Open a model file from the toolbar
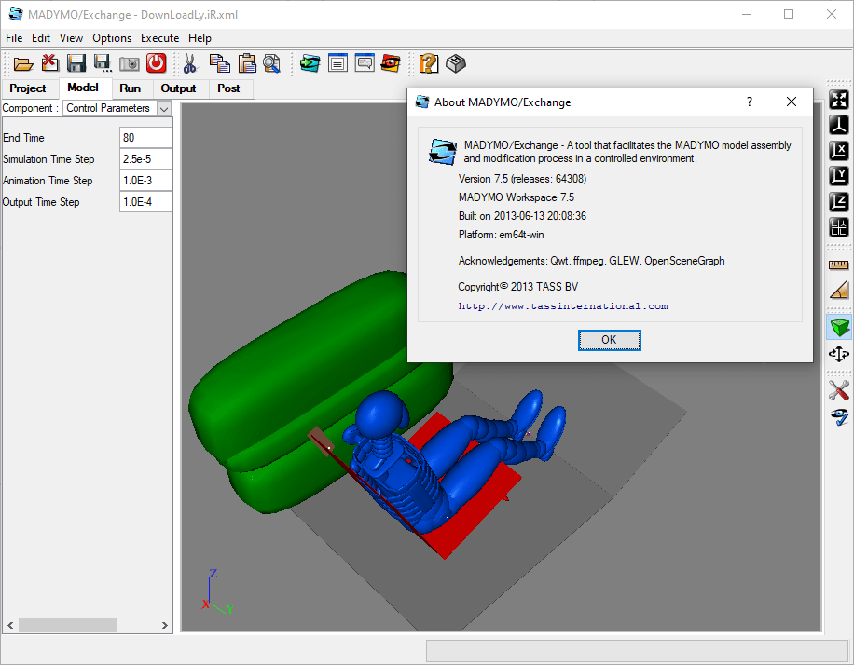Screen dimensions: 854x665 pyautogui.click(x=23, y=63)
